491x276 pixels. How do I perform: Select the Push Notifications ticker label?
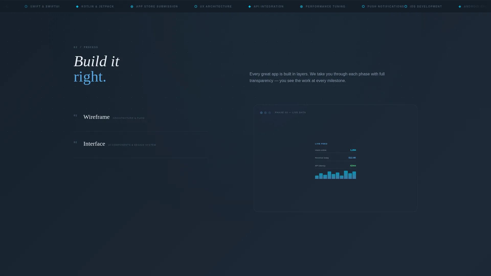(386, 7)
